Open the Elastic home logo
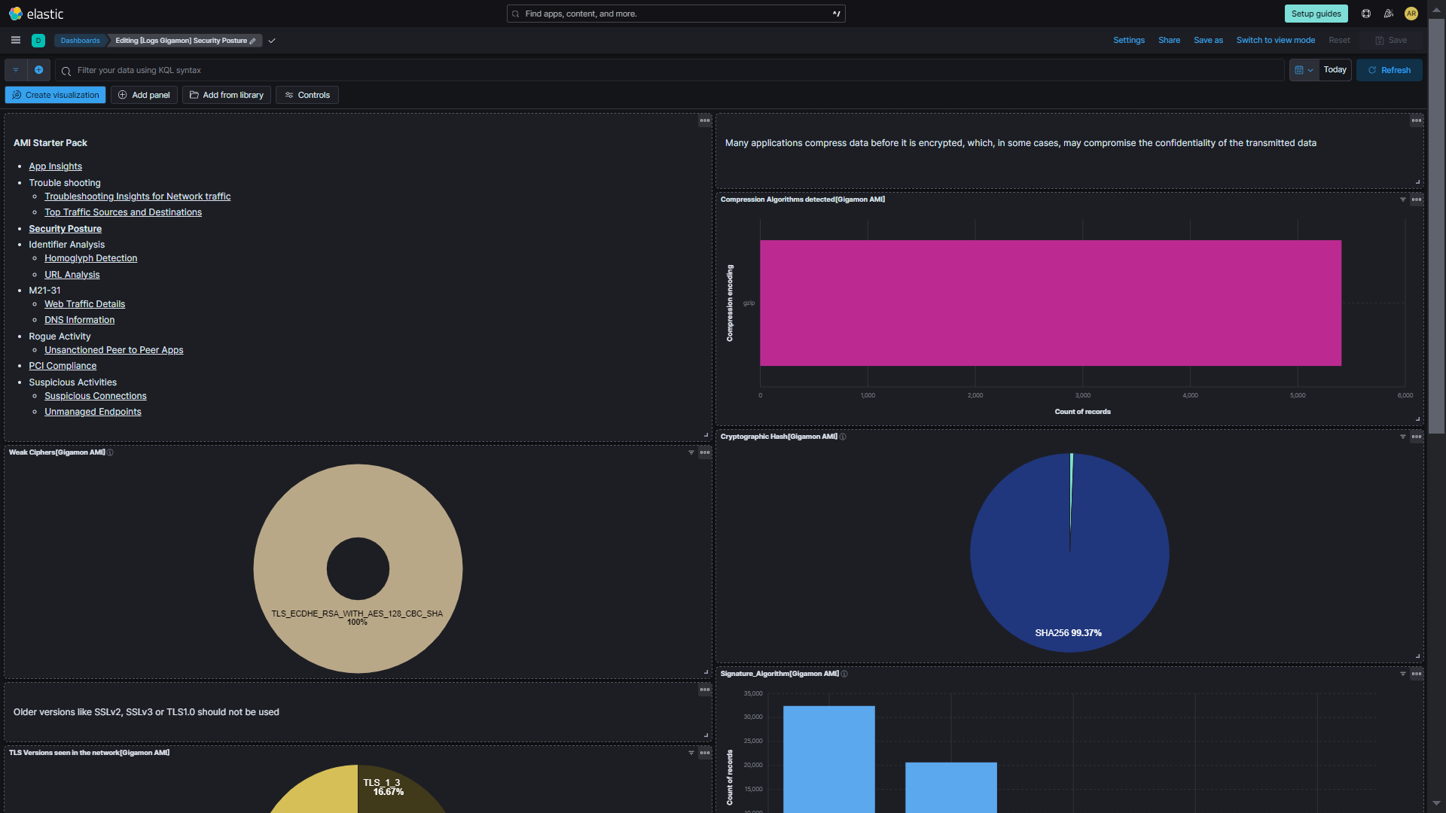 tap(36, 14)
